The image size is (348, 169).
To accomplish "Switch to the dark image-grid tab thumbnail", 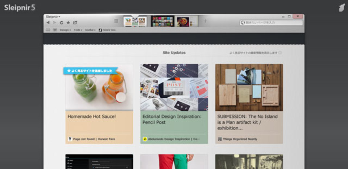I will [x=162, y=21].
